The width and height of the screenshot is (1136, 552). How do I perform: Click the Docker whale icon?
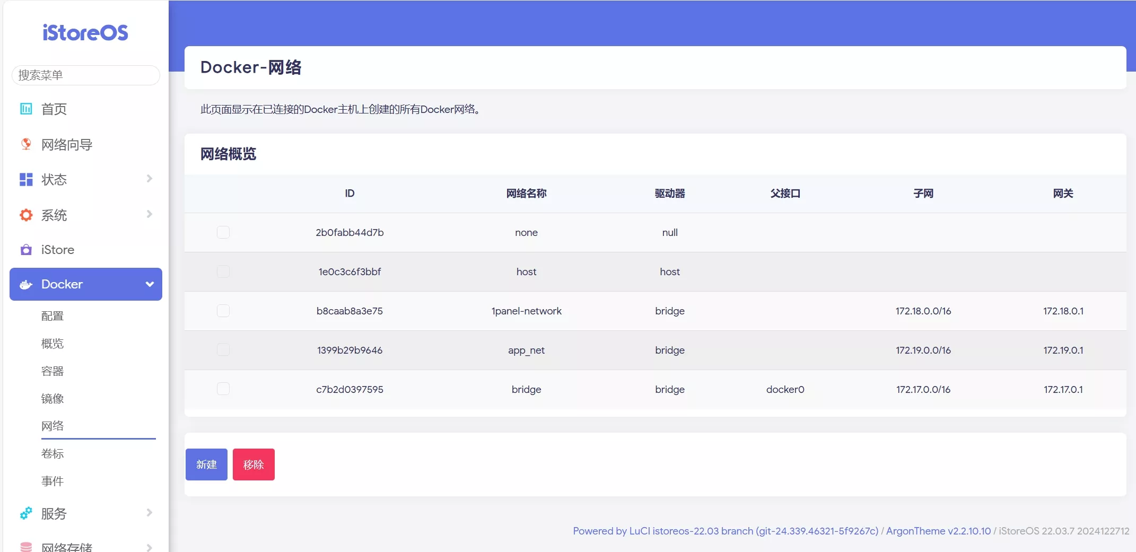[x=26, y=285]
